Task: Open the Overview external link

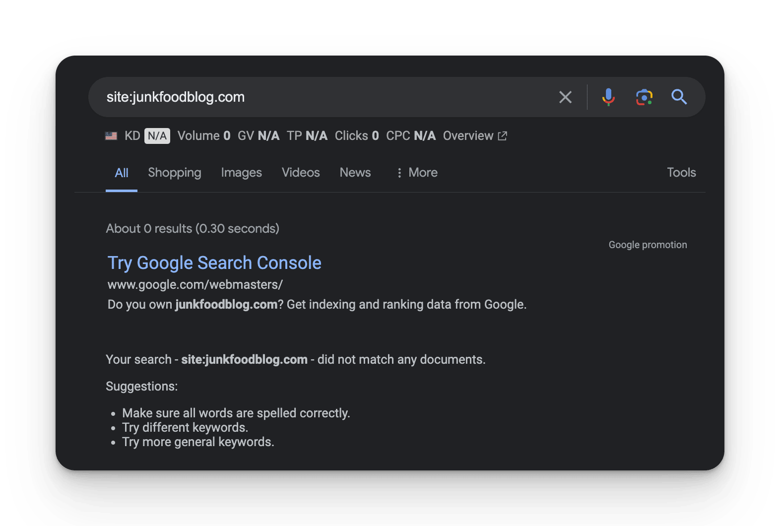Action: 475,136
